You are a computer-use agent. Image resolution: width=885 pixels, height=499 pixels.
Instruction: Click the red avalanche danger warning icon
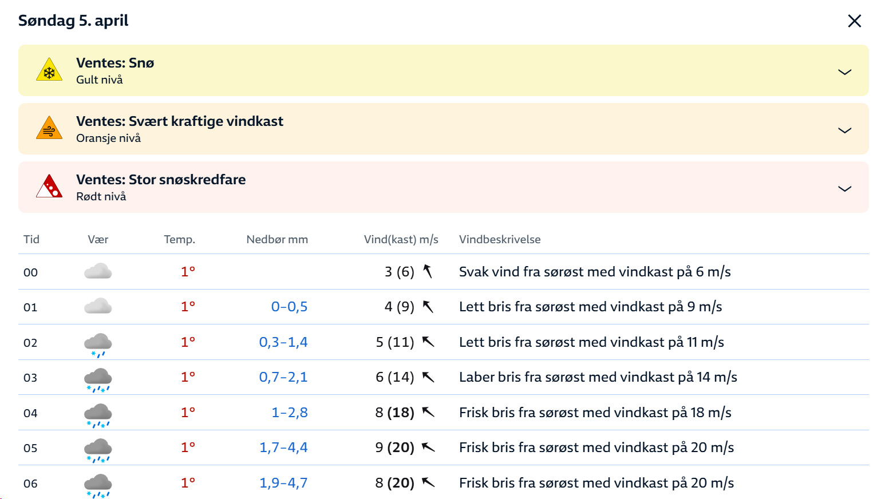(x=49, y=187)
